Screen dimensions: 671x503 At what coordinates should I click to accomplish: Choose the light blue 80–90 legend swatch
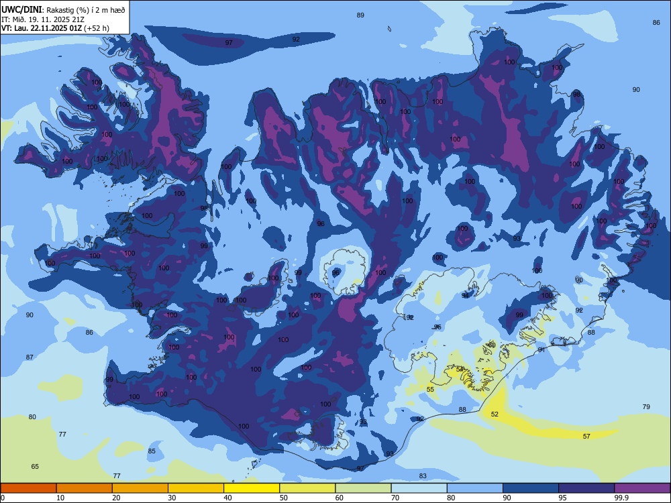[475, 488]
